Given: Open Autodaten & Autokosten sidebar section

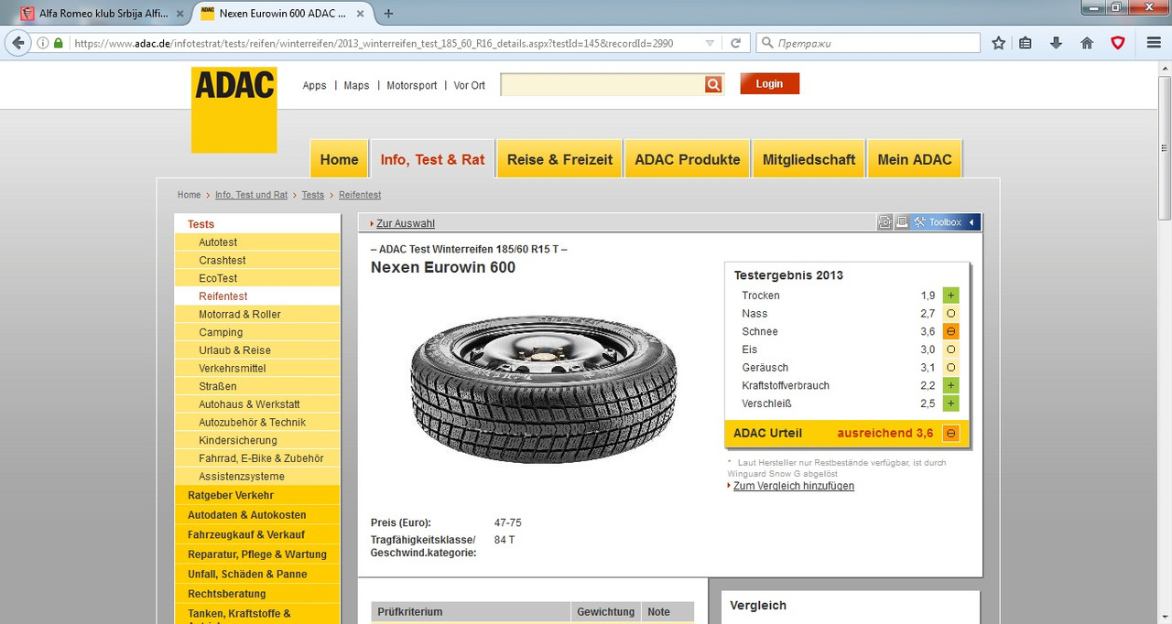Looking at the screenshot, I should 257,515.
